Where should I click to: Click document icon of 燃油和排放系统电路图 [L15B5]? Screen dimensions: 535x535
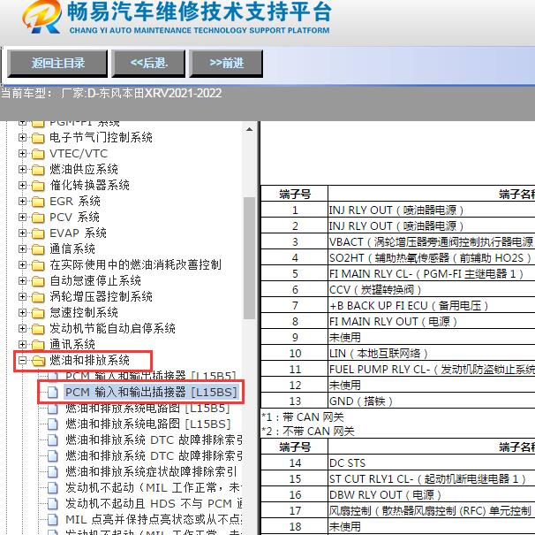pos(53,409)
